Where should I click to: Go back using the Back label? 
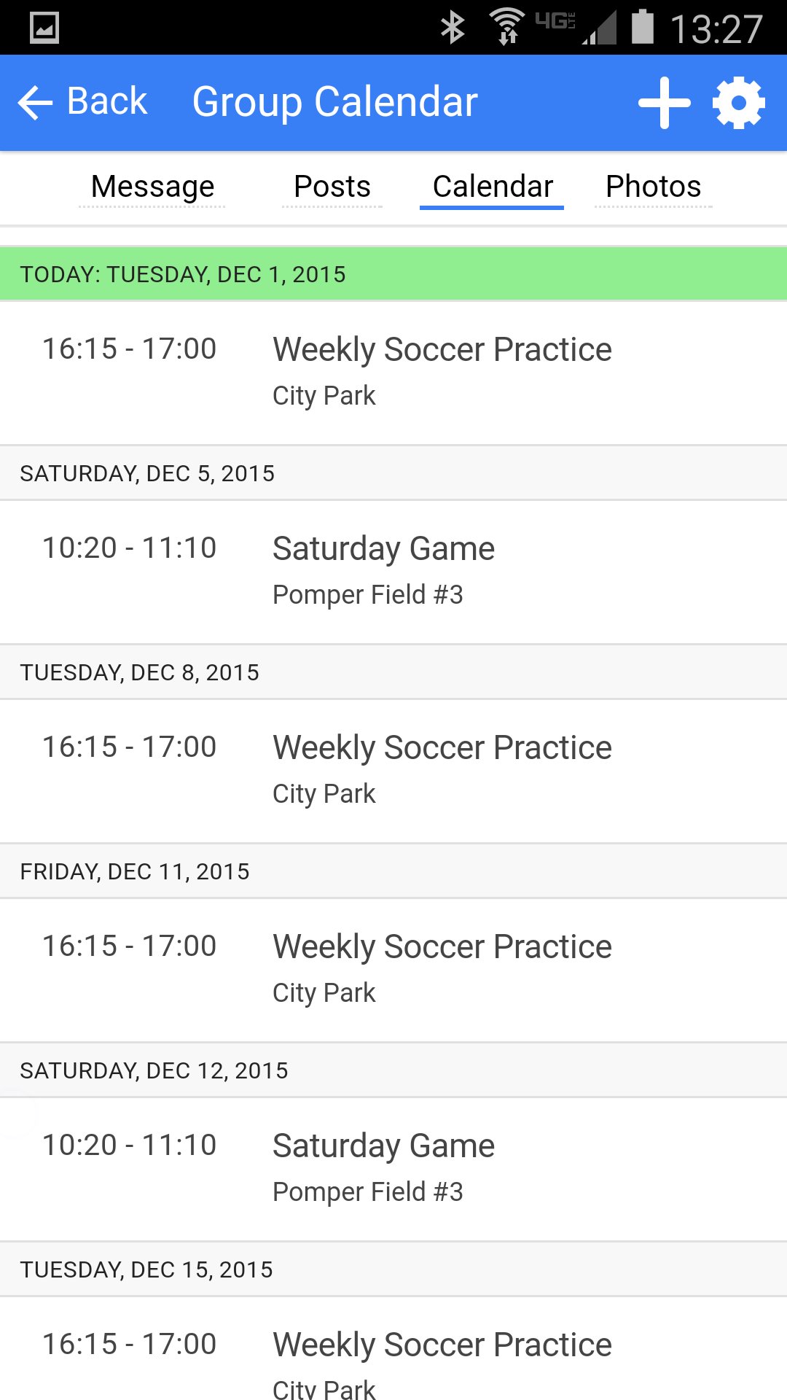[x=107, y=101]
